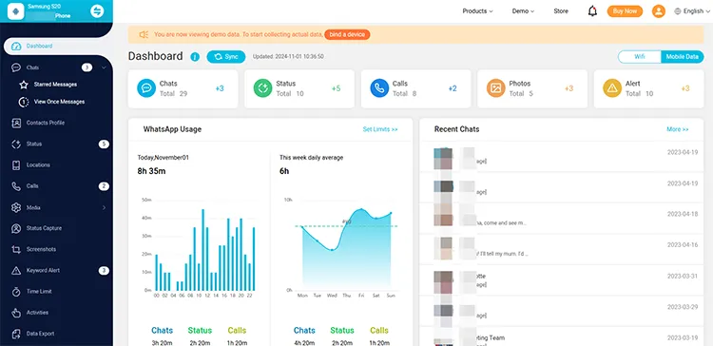Switch data view to Mobile Data
The image size is (713, 346).
tap(682, 57)
